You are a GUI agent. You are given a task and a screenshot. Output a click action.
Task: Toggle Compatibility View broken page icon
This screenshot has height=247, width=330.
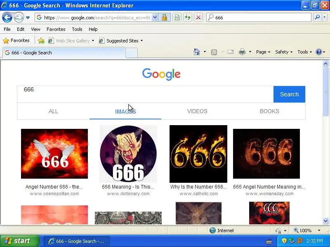(177, 17)
